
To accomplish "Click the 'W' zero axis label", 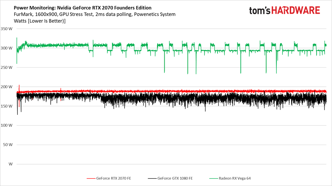I will [10, 164].
